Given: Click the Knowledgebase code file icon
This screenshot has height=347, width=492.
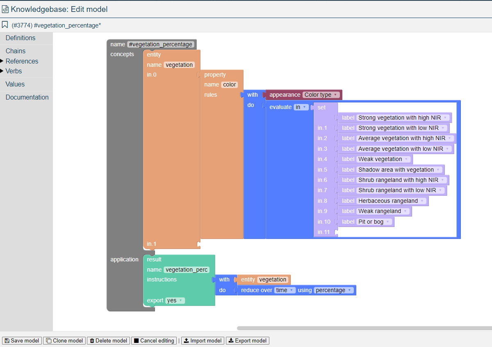Looking at the screenshot, I should point(5,9).
